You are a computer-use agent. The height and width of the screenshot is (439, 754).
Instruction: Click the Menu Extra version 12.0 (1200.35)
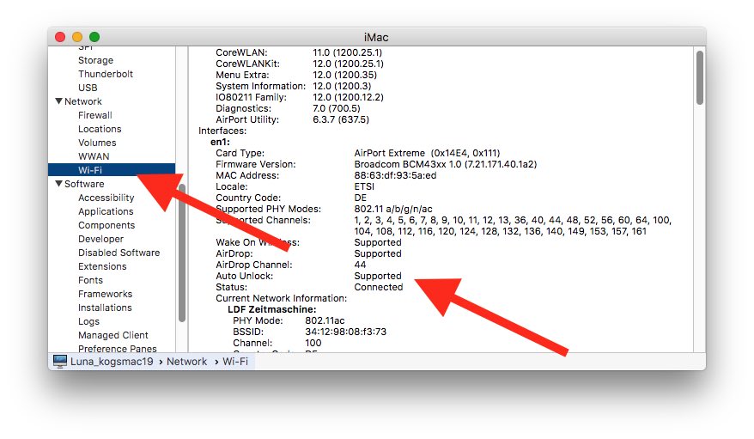point(344,75)
